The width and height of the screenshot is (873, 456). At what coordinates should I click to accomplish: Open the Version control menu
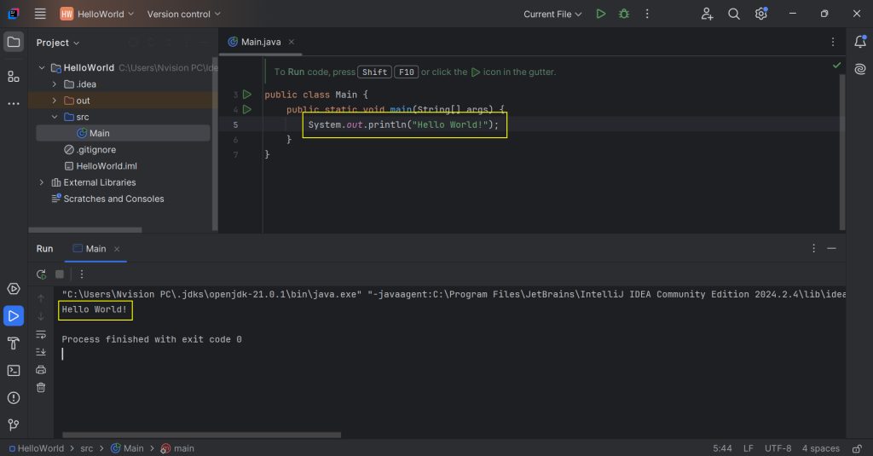coord(183,14)
